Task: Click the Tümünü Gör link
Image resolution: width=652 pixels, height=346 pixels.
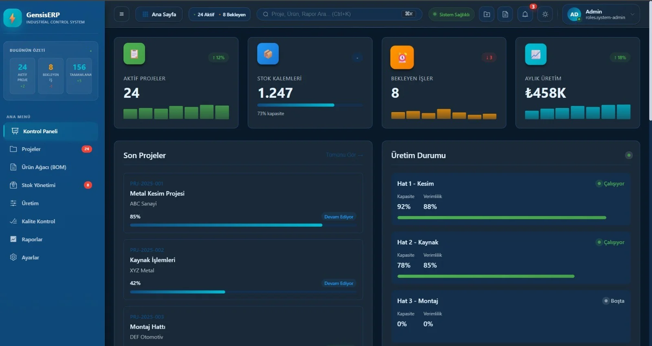Action: tap(344, 155)
